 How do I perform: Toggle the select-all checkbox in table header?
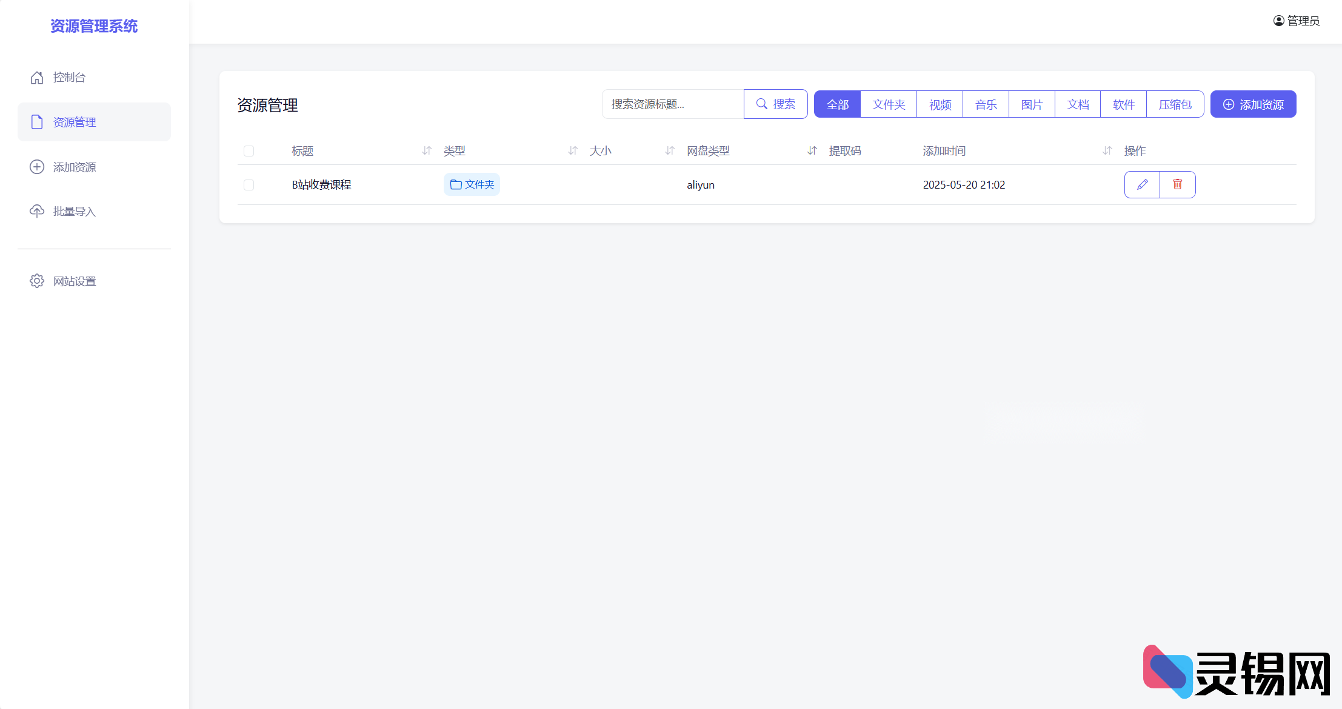(249, 151)
